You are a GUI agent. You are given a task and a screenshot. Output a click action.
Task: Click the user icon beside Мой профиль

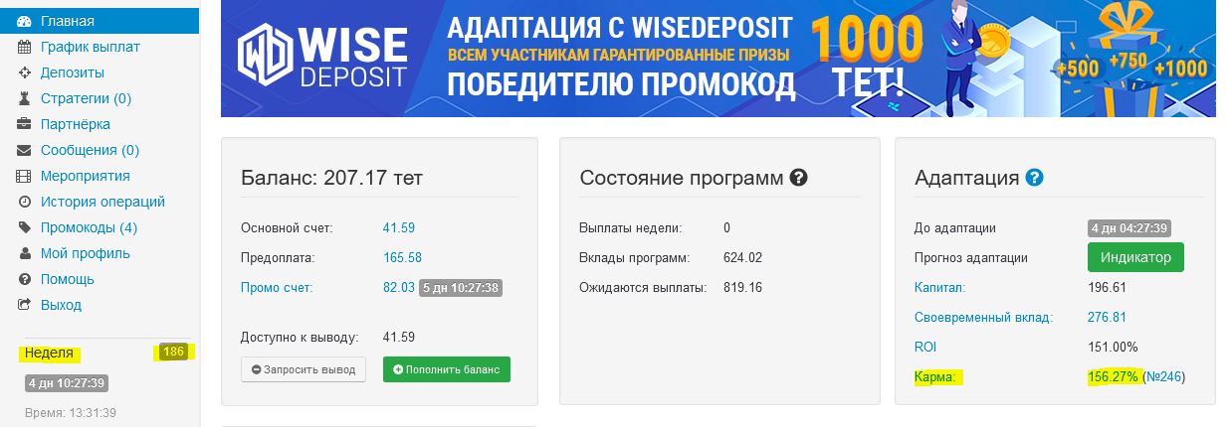tap(25, 253)
